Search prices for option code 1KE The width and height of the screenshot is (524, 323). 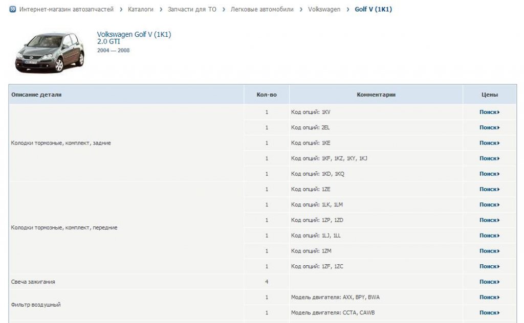[x=490, y=143]
